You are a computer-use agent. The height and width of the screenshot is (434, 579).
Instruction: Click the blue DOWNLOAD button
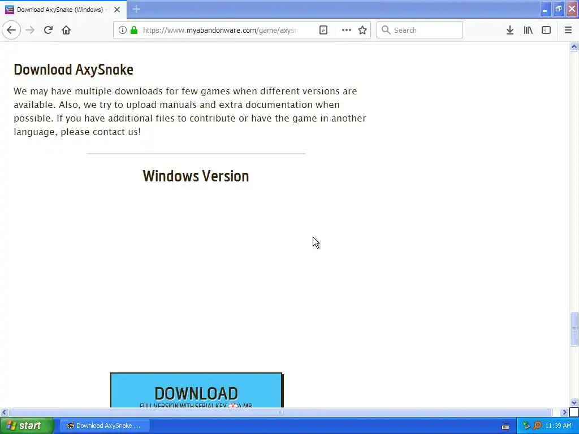pos(196,390)
